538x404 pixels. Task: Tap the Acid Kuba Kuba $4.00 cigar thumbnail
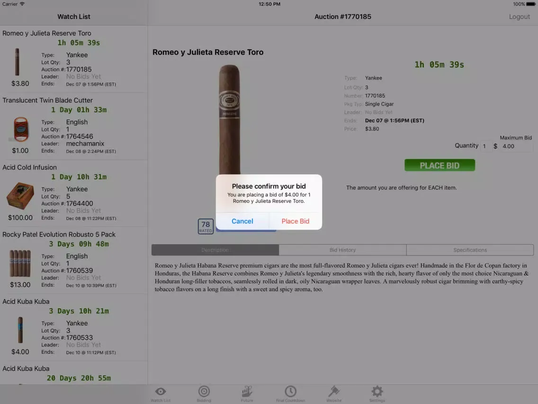tap(20, 330)
